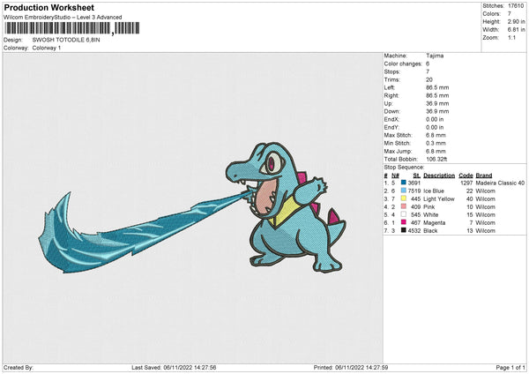The width and height of the screenshot is (529, 374).
Task: Click the 'Description' column header
Action: [439, 176]
